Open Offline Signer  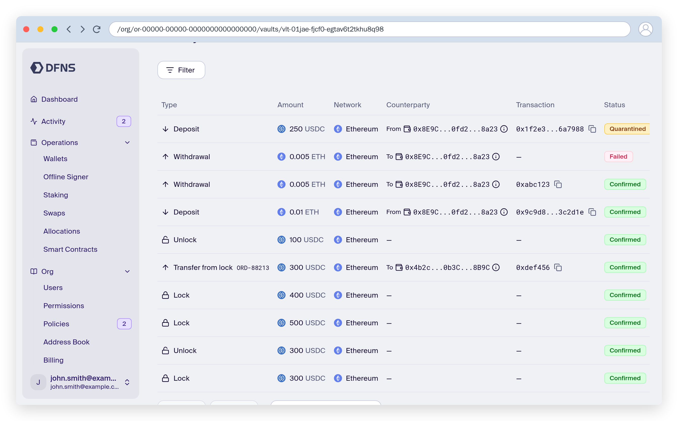pyautogui.click(x=66, y=177)
